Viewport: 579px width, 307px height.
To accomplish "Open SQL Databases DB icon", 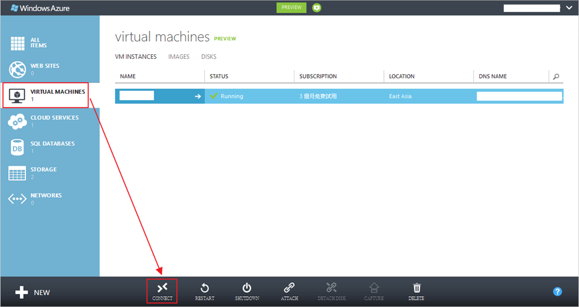I will pyautogui.click(x=18, y=148).
